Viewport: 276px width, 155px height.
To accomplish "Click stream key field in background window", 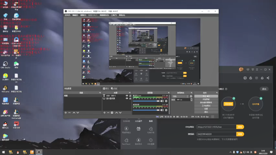I will pos(216,134).
